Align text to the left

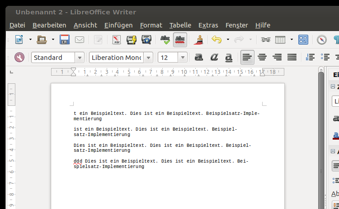tap(247, 57)
